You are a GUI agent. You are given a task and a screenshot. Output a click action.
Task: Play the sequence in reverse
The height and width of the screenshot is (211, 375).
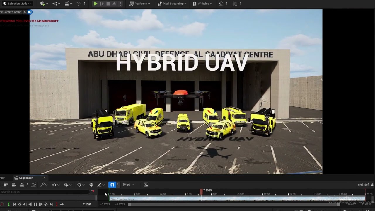pyautogui.click(x=30, y=204)
